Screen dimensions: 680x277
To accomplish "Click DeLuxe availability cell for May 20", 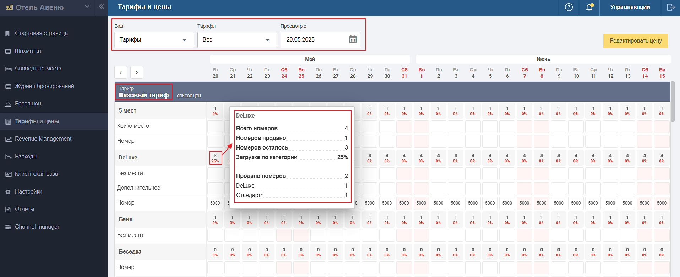I will pos(215,158).
